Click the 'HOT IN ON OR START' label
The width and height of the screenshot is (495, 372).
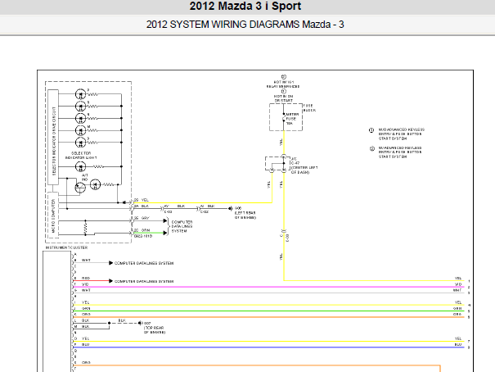coord(283,98)
